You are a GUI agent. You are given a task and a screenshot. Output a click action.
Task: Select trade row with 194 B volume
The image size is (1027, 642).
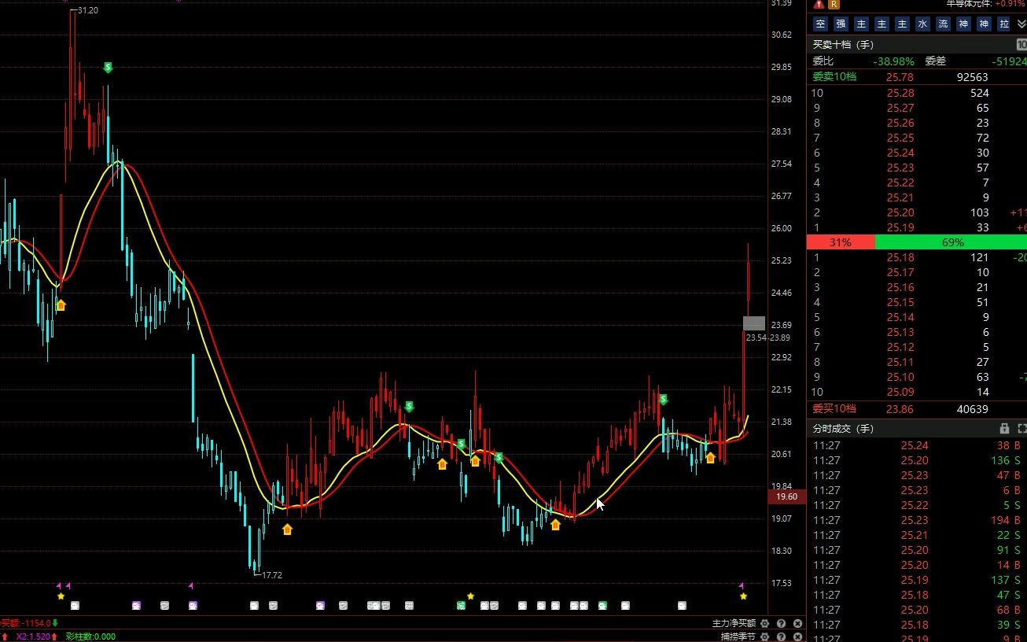(917, 520)
